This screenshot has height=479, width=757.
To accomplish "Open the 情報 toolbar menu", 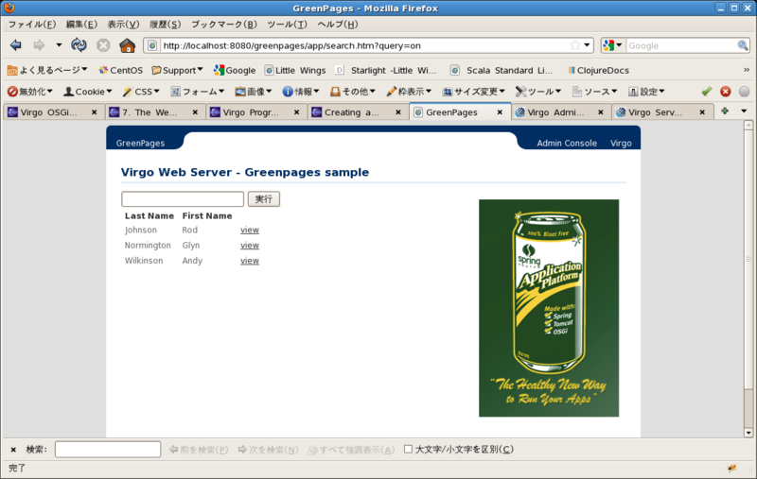I will 301,91.
